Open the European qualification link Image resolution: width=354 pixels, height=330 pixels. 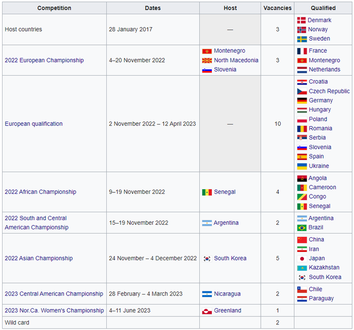34,124
